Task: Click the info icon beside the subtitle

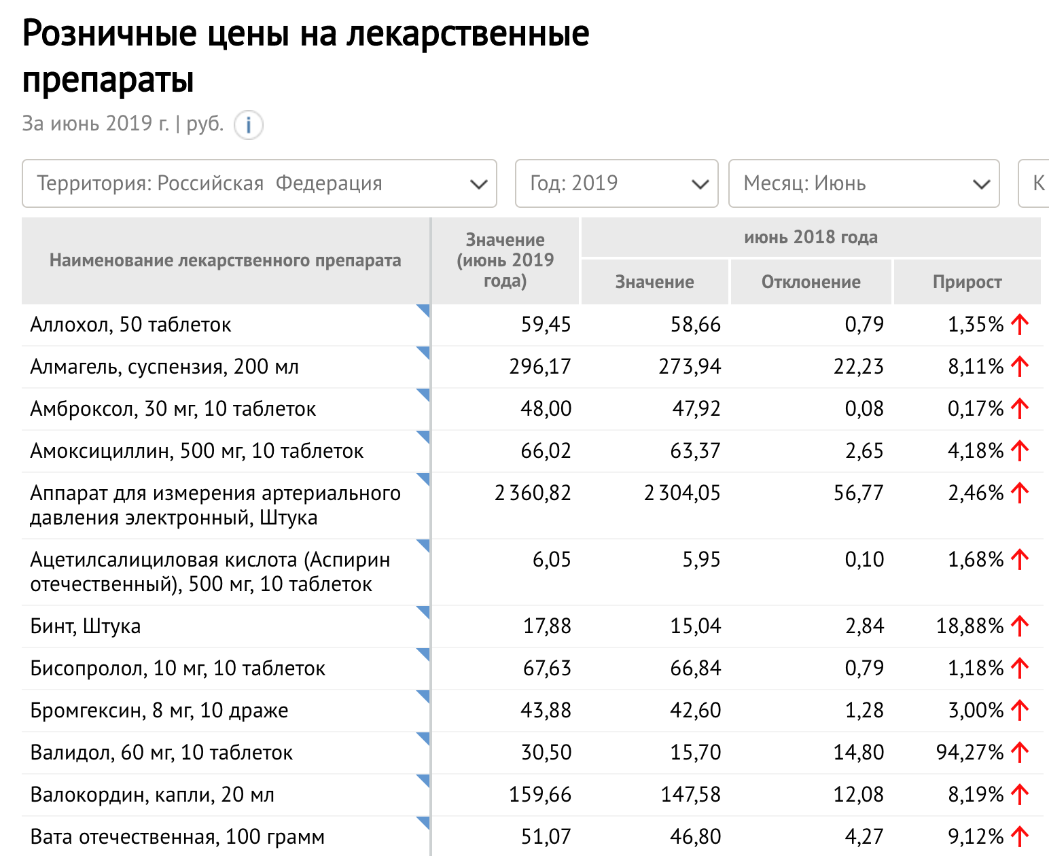Action: [x=249, y=125]
